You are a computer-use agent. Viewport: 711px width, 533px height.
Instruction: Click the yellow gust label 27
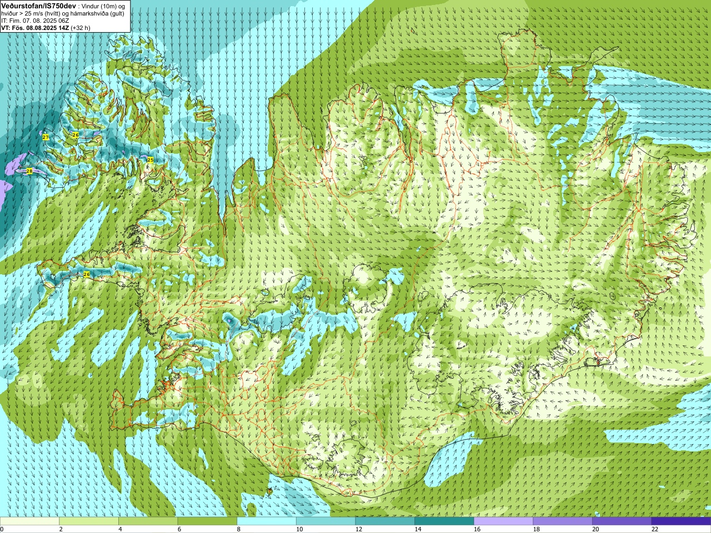[46, 137]
